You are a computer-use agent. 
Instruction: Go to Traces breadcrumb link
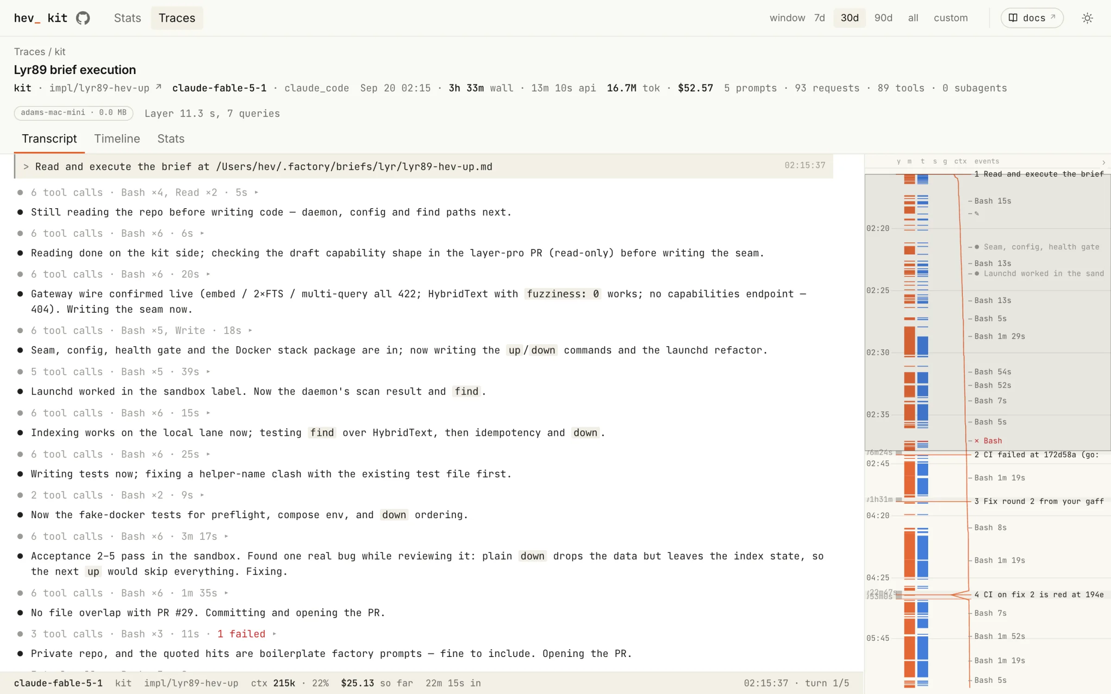point(29,52)
